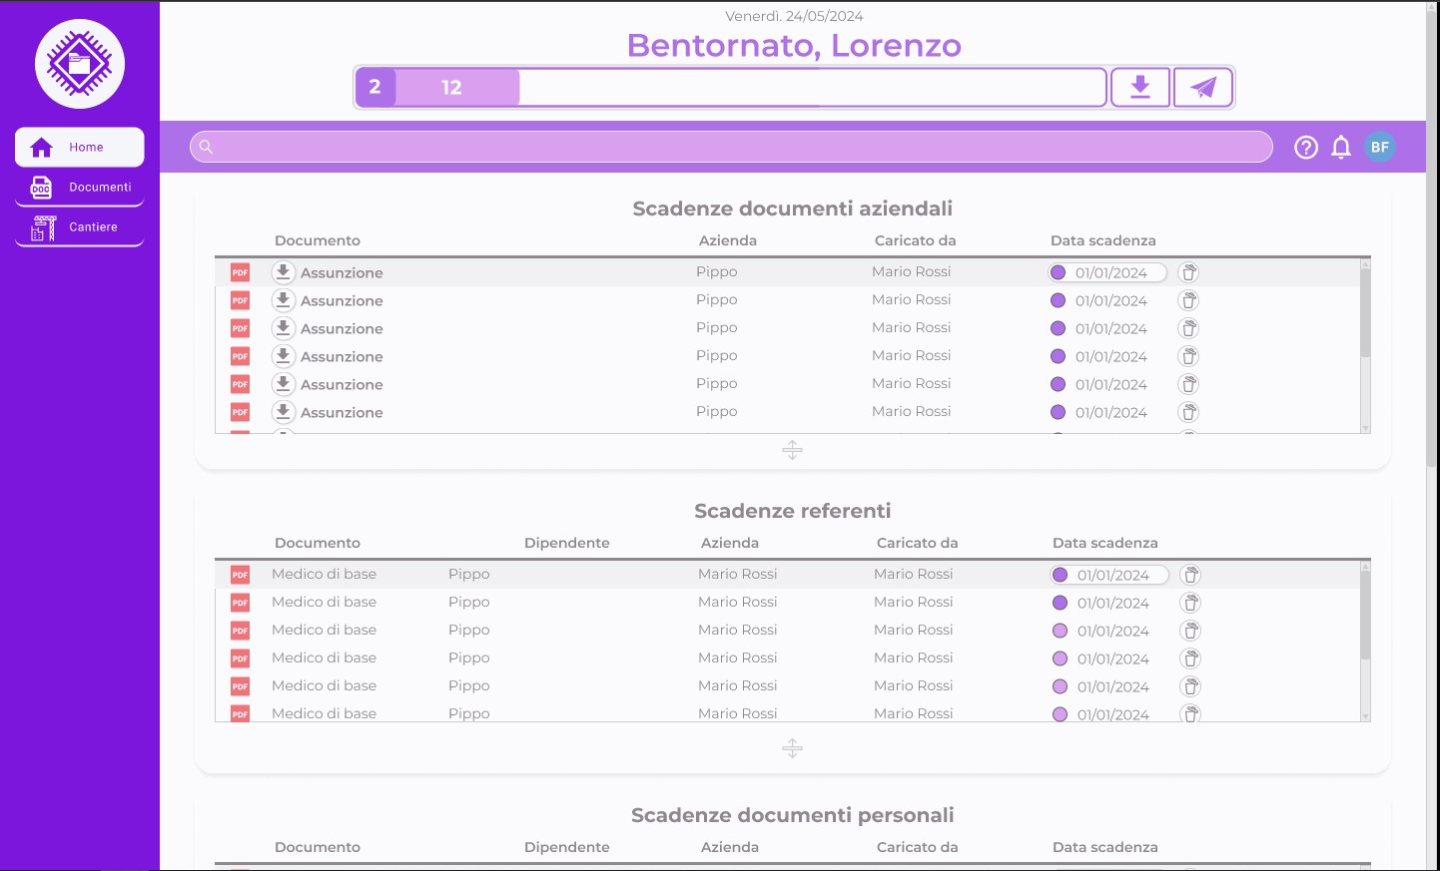Download the first Assunzione document
The width and height of the screenshot is (1440, 871).
coord(284,272)
